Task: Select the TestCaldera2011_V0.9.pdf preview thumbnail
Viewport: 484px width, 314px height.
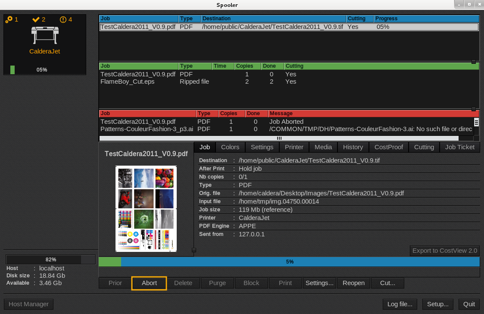Action: click(x=147, y=209)
